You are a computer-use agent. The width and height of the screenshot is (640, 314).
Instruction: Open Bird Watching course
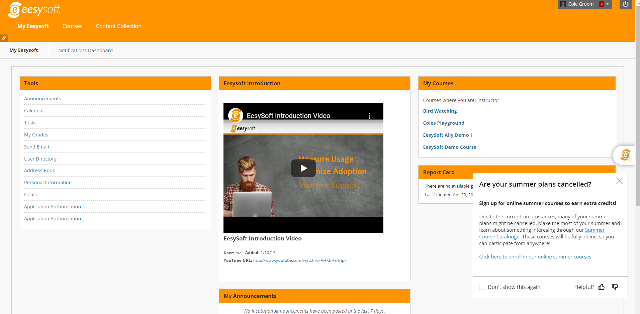pos(440,111)
